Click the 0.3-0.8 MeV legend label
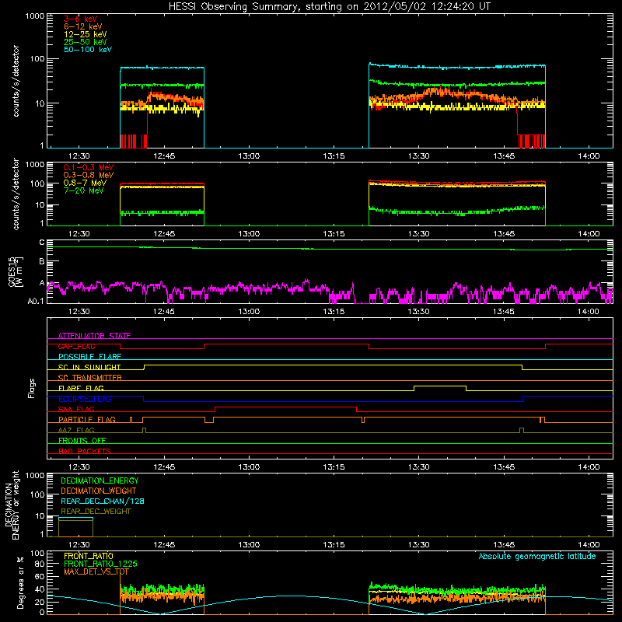622x622 pixels. [89, 175]
